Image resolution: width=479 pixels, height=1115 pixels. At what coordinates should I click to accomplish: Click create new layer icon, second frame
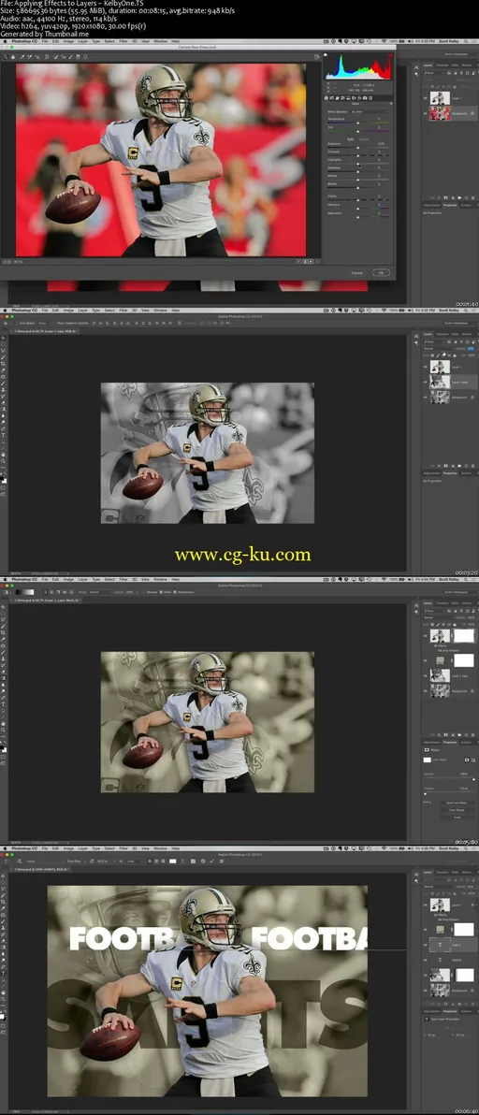point(466,465)
